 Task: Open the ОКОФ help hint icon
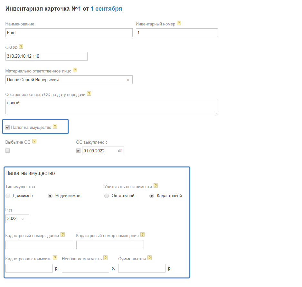(21, 47)
